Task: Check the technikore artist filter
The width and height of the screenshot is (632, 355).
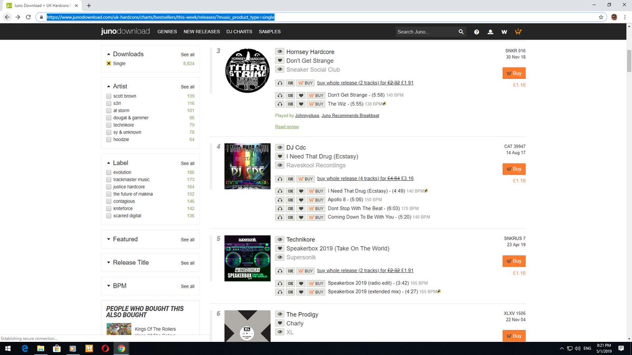Action: [108, 125]
